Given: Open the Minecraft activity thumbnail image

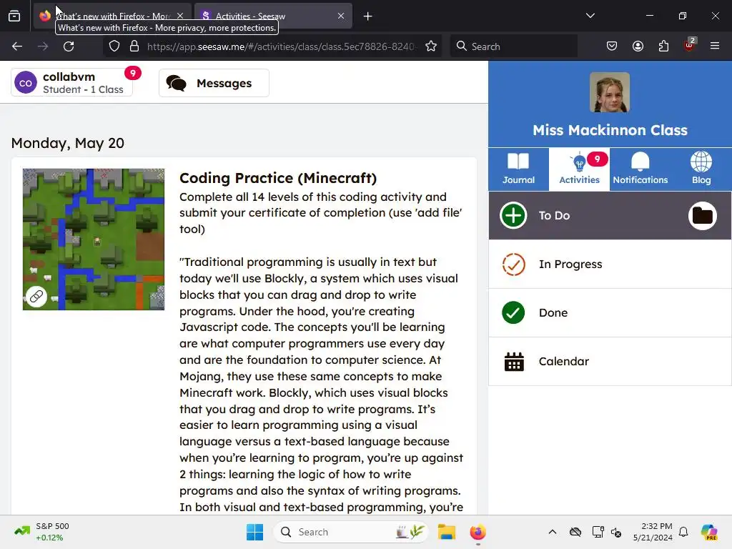Looking at the screenshot, I should pyautogui.click(x=94, y=239).
